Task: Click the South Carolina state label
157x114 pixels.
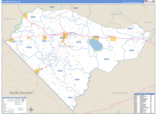Action: [x=21, y=93]
